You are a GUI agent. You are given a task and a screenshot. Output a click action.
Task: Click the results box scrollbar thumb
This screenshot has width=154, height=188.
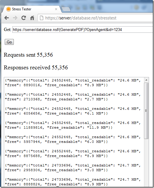pos(146,111)
